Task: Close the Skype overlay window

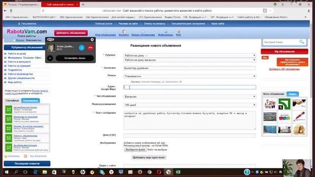Action: coord(92,39)
